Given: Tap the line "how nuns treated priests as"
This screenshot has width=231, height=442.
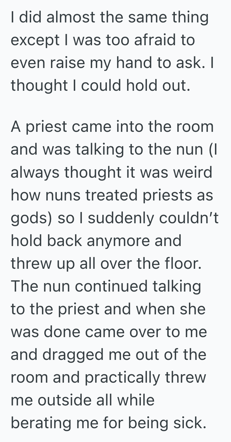Looking at the screenshot, I should [112, 195].
